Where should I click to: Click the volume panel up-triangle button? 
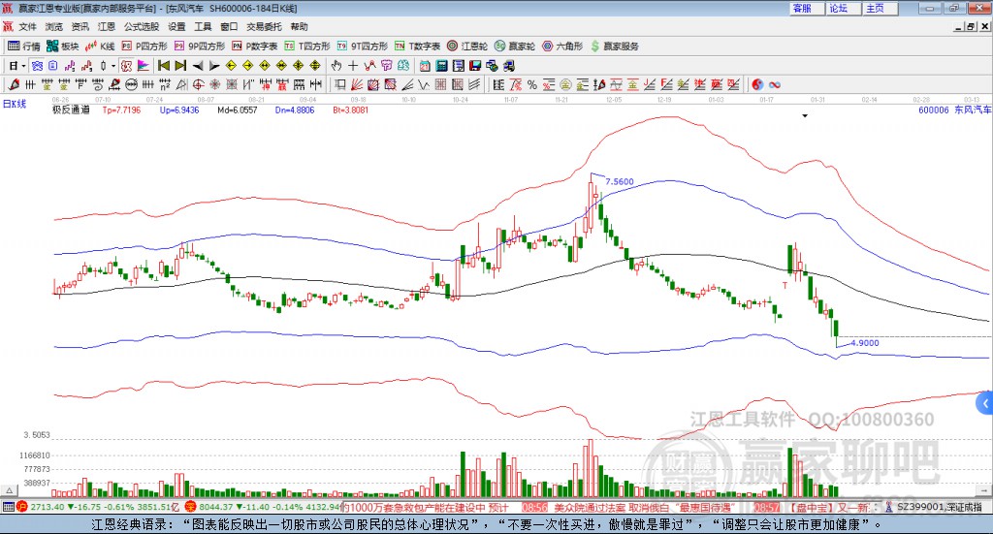click(9, 490)
